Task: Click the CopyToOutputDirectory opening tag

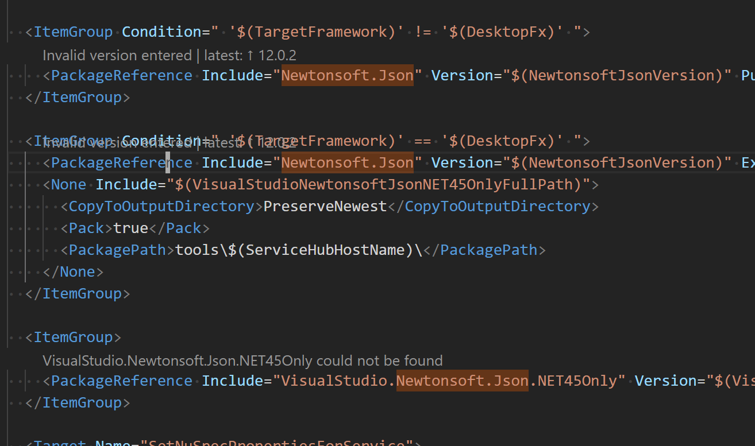Action: pos(160,205)
